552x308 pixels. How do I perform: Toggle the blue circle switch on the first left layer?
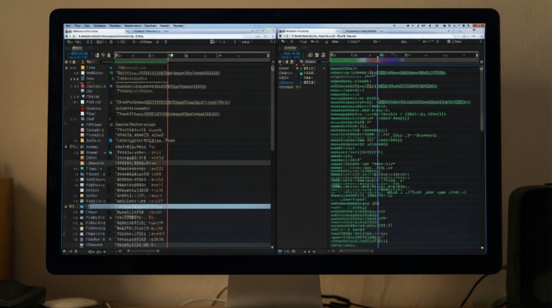pyautogui.click(x=112, y=68)
